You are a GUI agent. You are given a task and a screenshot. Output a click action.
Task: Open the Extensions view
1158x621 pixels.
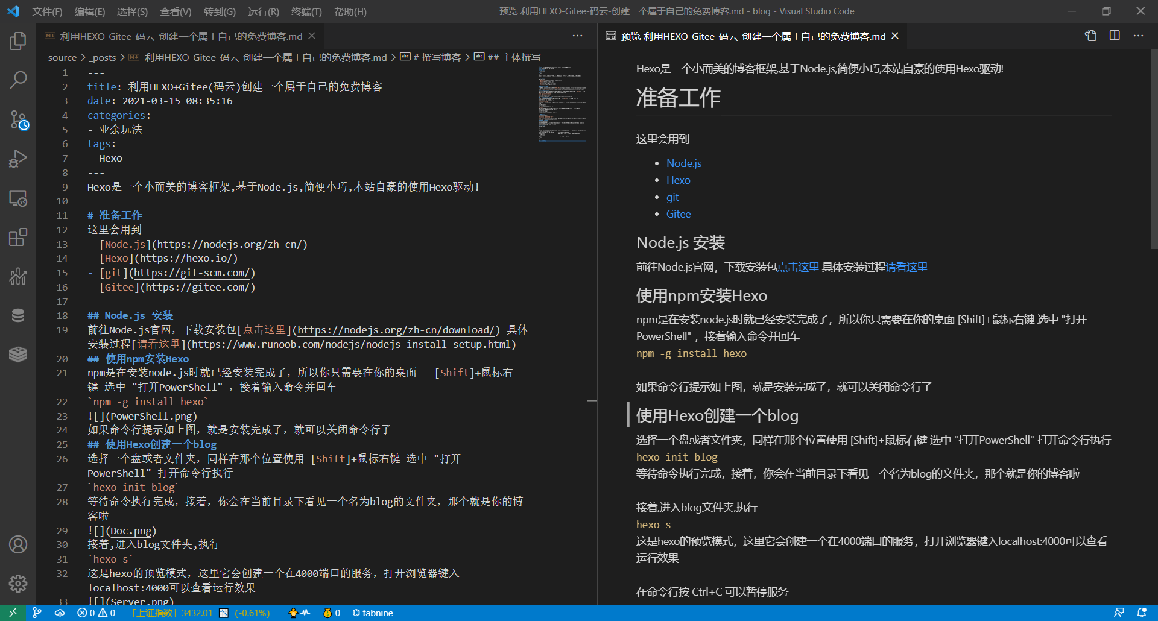pyautogui.click(x=18, y=237)
